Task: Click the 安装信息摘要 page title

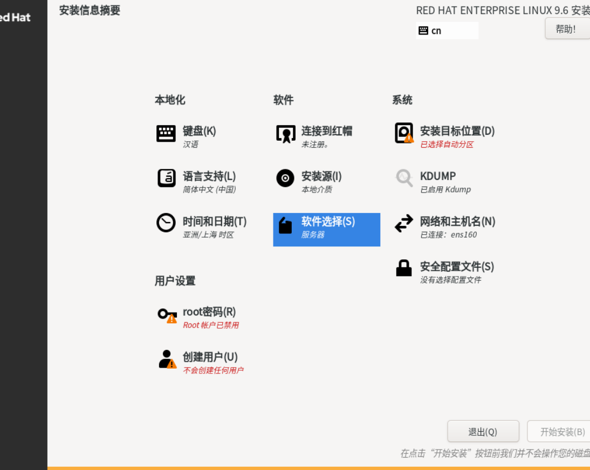Action: pos(90,11)
